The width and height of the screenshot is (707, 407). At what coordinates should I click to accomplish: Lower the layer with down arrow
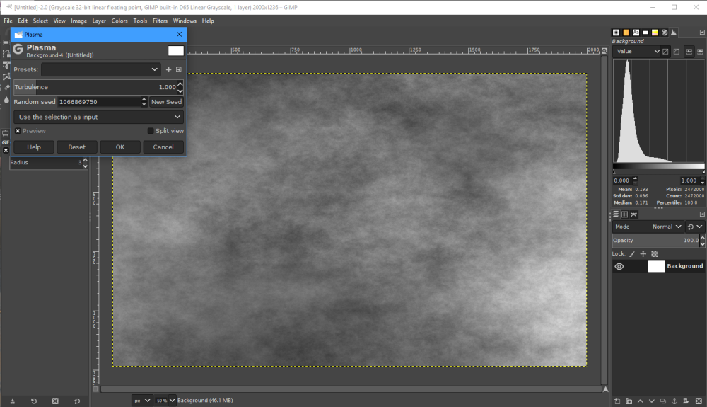click(x=652, y=401)
